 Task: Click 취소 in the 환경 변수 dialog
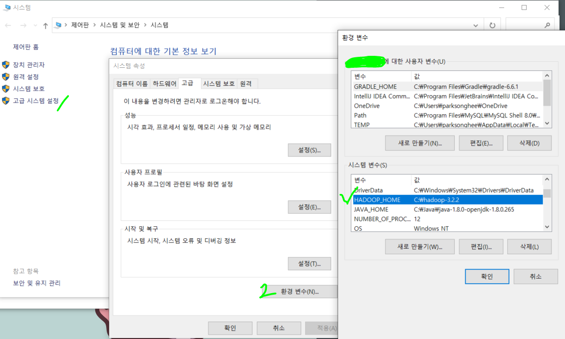[536, 276]
